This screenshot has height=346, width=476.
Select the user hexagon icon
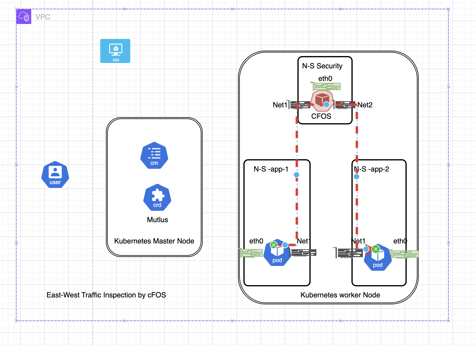(x=55, y=175)
